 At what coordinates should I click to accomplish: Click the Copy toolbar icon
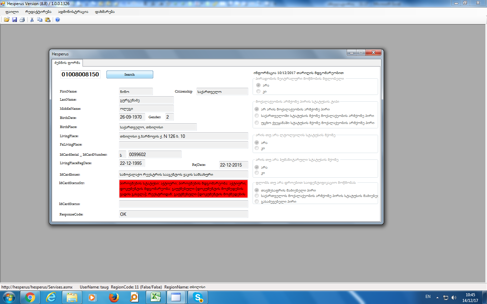(x=40, y=20)
